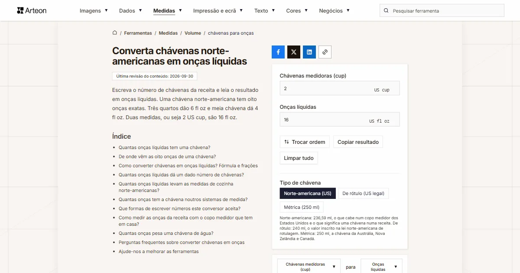Click the Chávenas medidoras (cup) input
The image size is (520, 273).
(340, 88)
